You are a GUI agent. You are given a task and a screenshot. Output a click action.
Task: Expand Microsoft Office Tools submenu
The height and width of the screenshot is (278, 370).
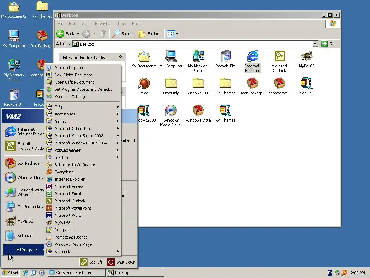tap(83, 129)
